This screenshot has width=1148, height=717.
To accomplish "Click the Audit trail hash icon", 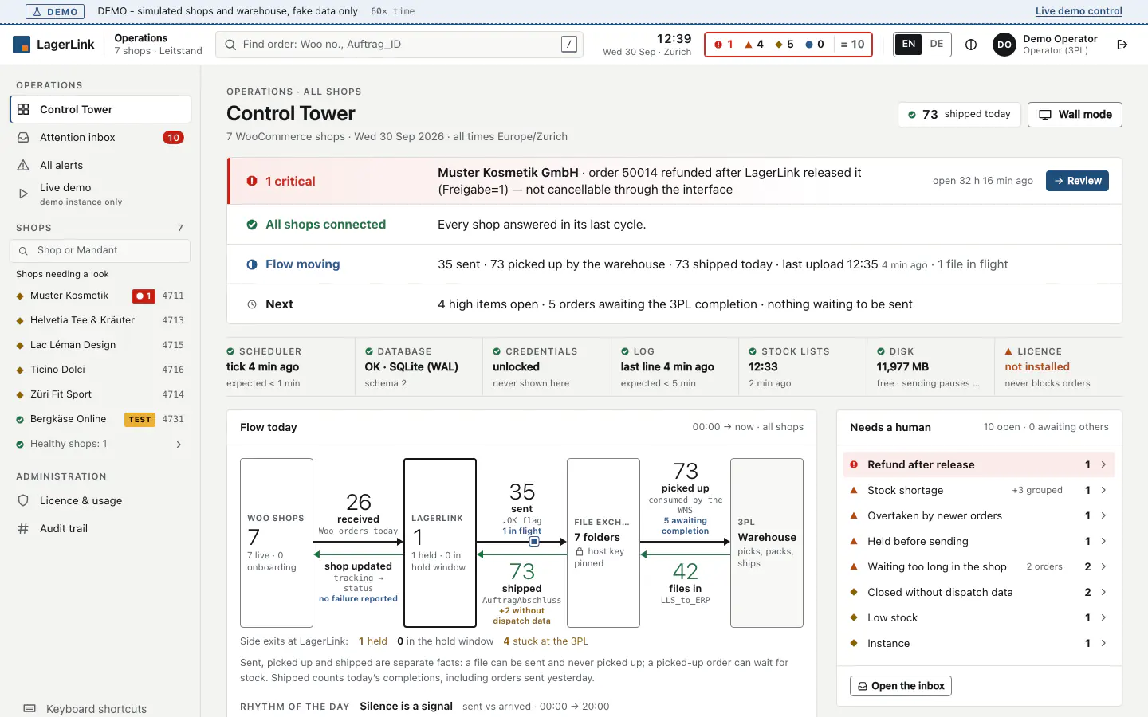I will click(23, 528).
